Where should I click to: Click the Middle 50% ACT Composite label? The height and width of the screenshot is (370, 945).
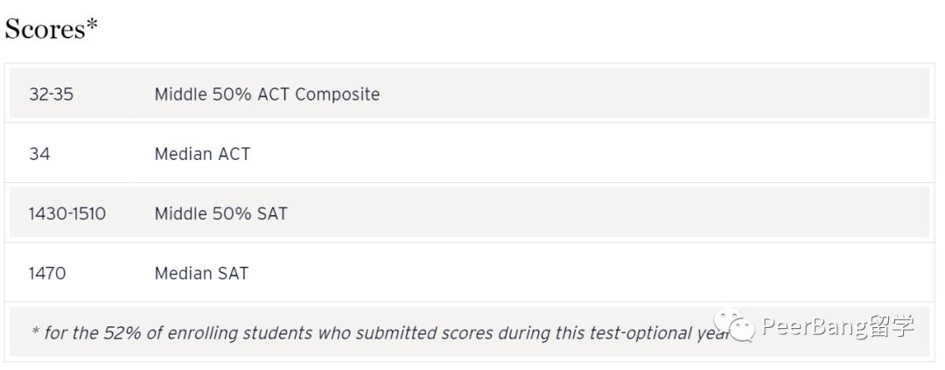tap(267, 94)
